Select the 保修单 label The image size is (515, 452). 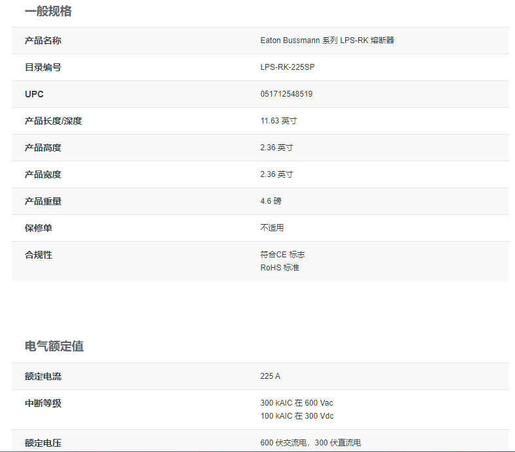pos(39,228)
